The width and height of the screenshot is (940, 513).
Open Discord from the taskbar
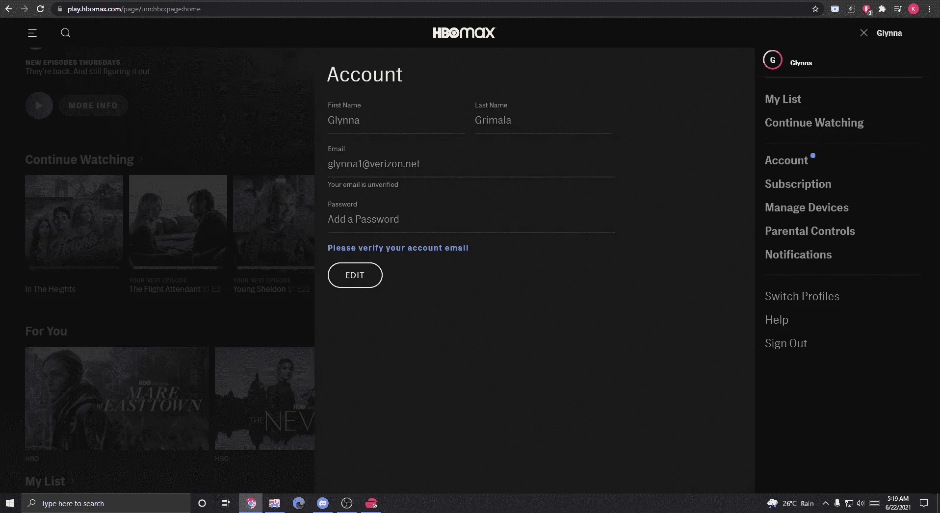click(323, 503)
